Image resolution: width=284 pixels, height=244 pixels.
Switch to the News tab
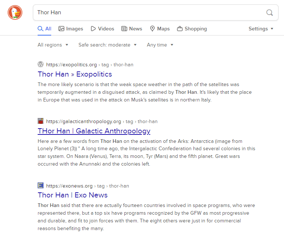click(132, 29)
